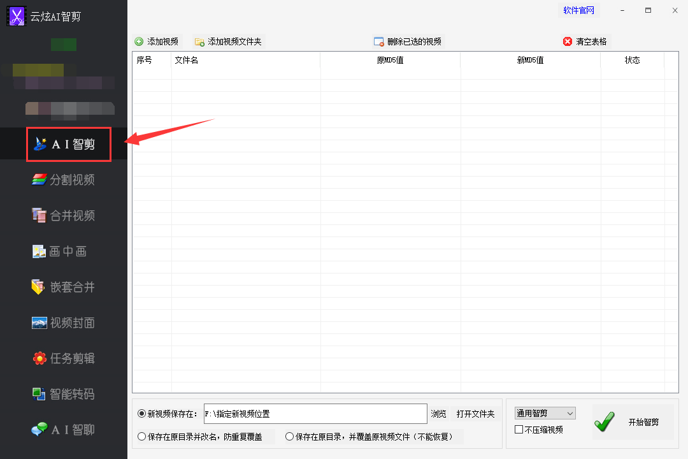The image size is (688, 459).
Task: Enable the 不压缩视频 checkbox
Action: coord(519,430)
